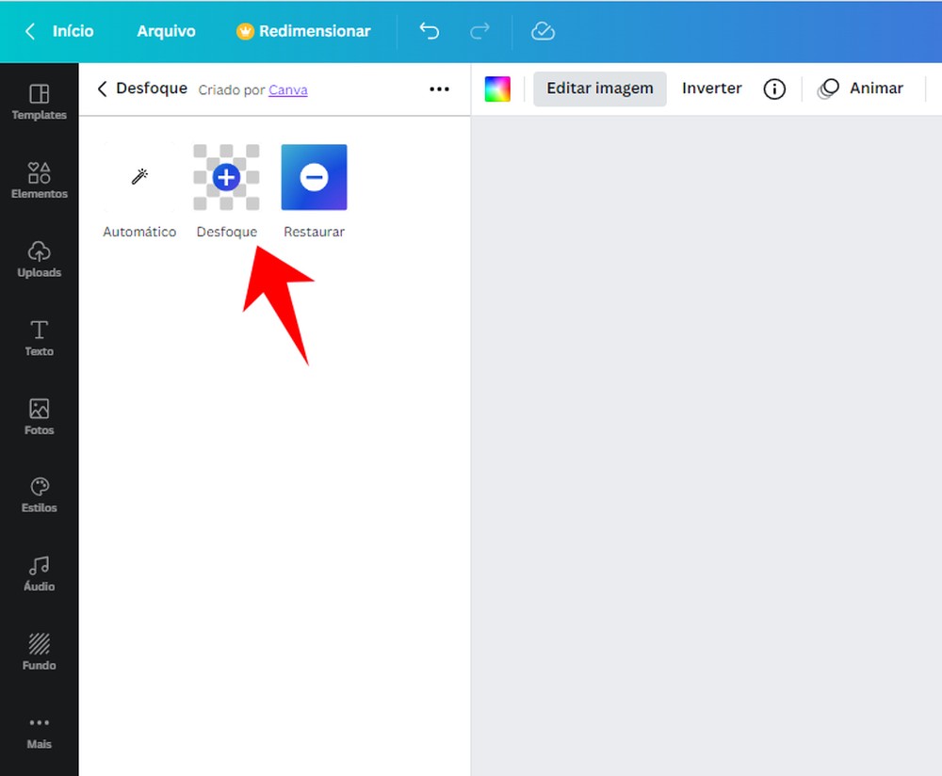Click the undo arrow
942x776 pixels.
click(429, 31)
